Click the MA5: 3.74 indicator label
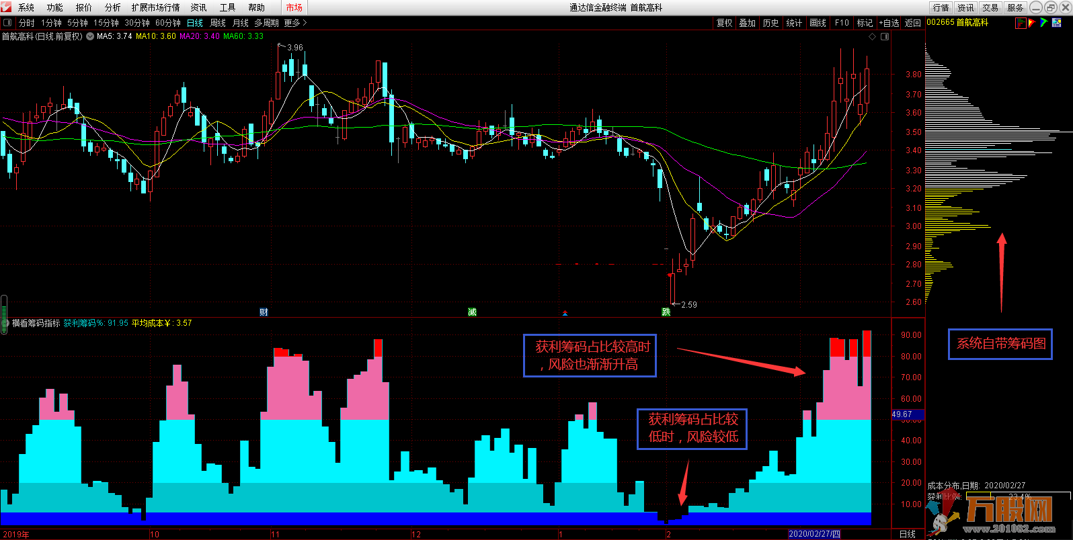Screen dimensions: 1073x540 tap(115, 36)
